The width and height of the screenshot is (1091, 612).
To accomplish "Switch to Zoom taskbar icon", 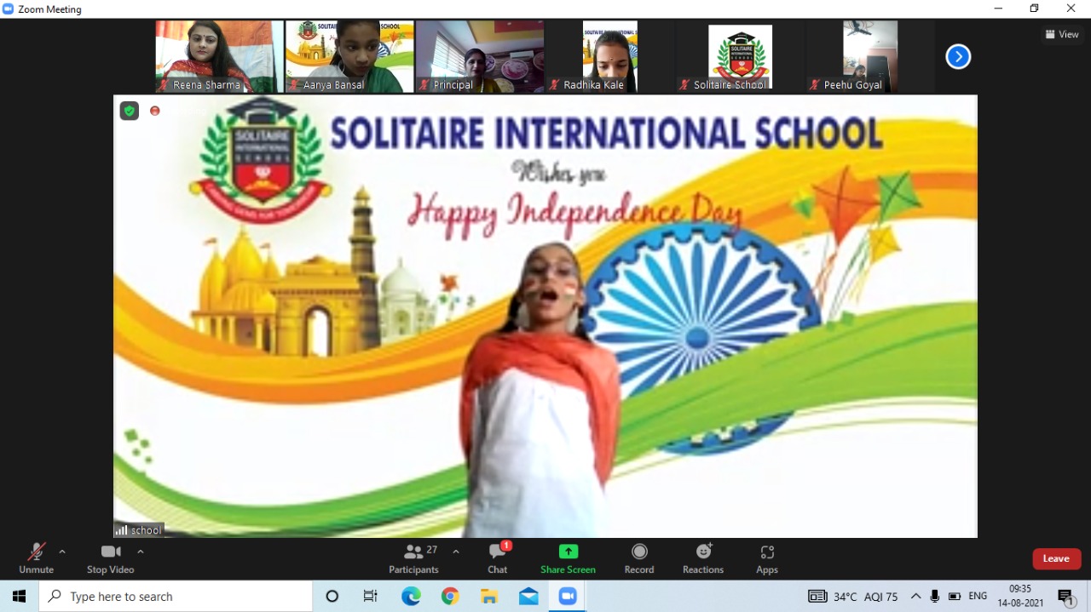I will tap(568, 597).
